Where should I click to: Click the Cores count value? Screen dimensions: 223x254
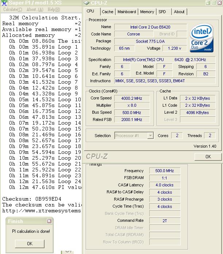point(177,136)
